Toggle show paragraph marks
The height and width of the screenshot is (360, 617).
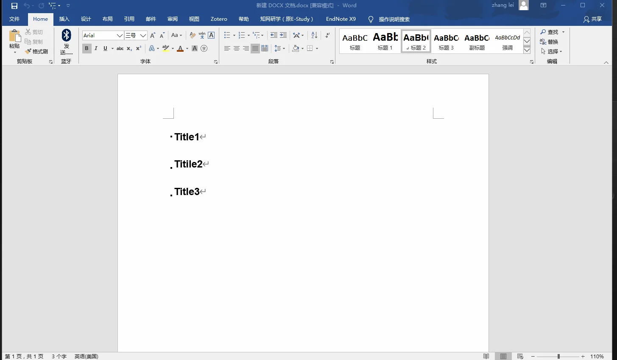327,35
